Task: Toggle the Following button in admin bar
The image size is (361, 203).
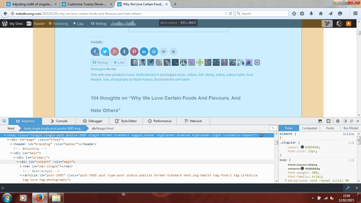Action: (x=58, y=24)
